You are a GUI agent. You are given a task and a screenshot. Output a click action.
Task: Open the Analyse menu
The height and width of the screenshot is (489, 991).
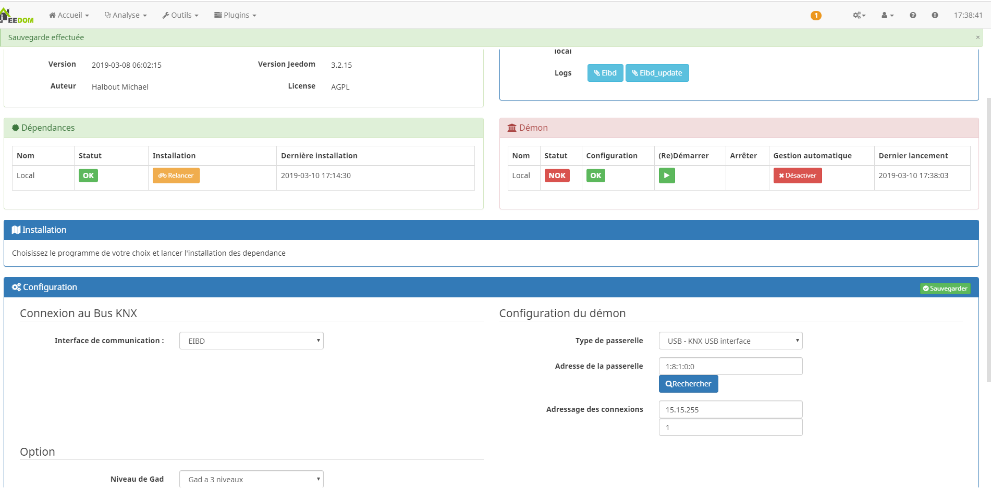pos(126,15)
